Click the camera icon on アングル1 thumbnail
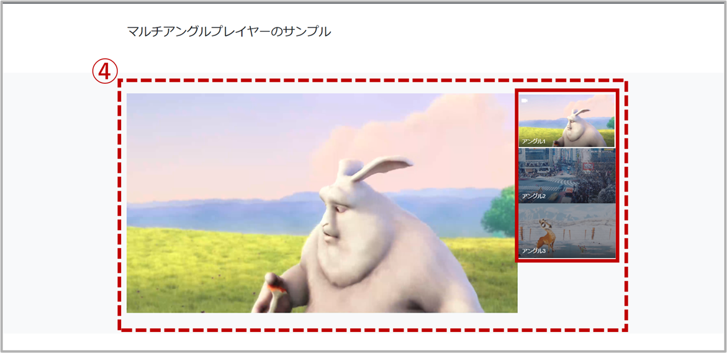The height and width of the screenshot is (353, 727). point(525,100)
